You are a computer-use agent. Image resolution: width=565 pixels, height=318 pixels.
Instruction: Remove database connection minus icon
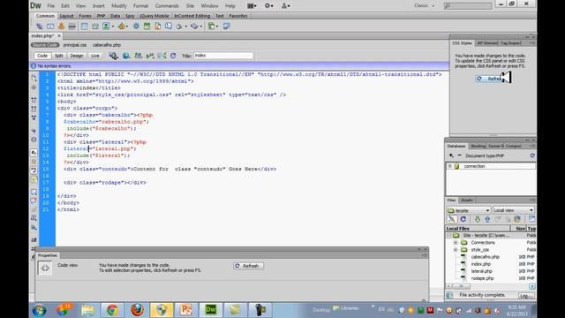(x=459, y=155)
